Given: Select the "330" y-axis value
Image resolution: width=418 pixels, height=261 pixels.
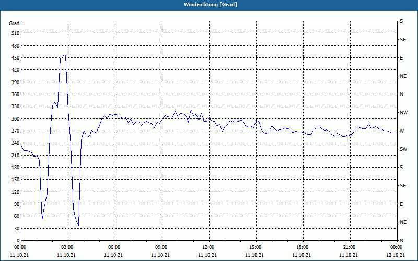Looking at the screenshot, I should click(16, 106).
